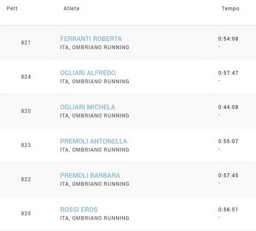Click time 0:56:51 for Rossi Eros
Image resolution: width=256 pixels, height=231 pixels.
tap(228, 210)
